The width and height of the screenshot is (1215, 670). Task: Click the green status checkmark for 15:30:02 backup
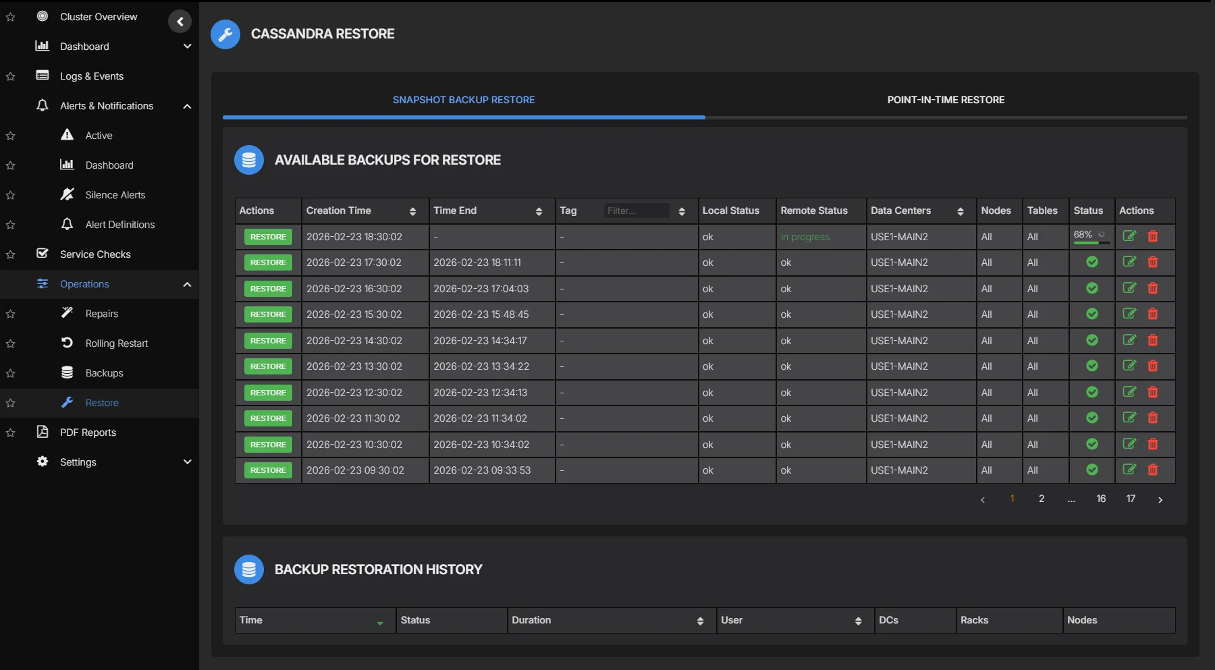tap(1091, 314)
